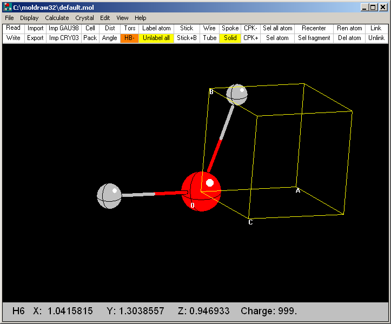Click the MolDraw application icon in title bar
This screenshot has height=324, width=391.
8,7
